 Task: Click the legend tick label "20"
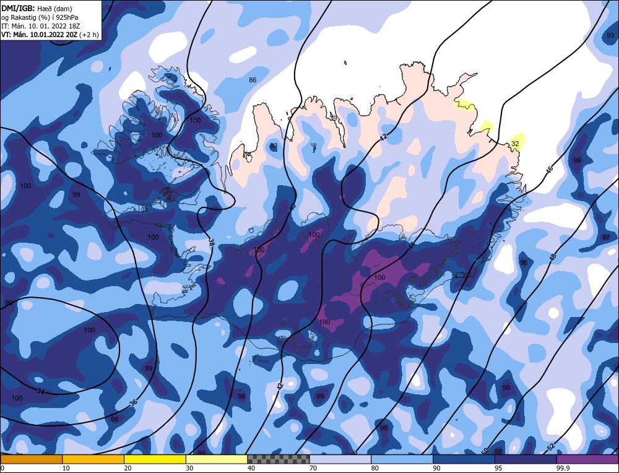(x=128, y=468)
